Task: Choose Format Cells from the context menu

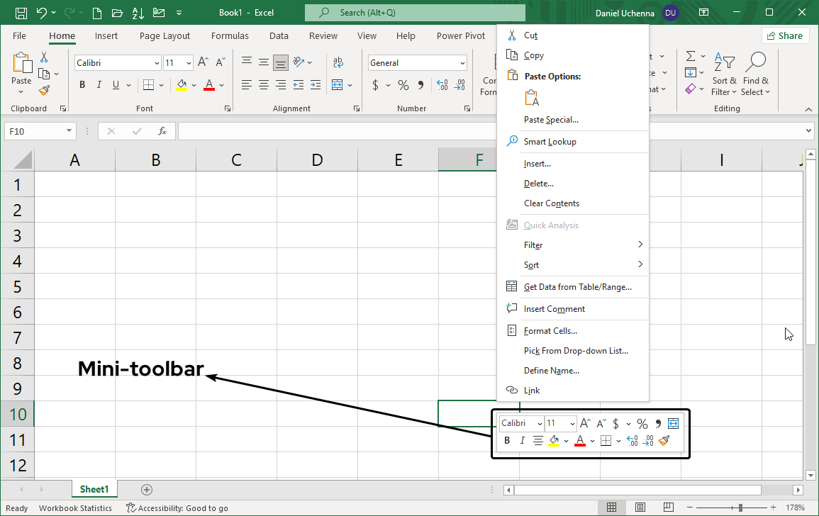Action: pos(550,330)
